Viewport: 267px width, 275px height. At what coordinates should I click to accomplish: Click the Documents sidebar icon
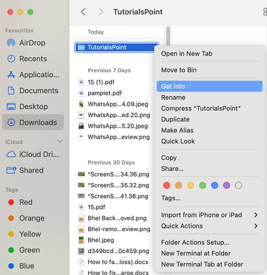(x=11, y=91)
